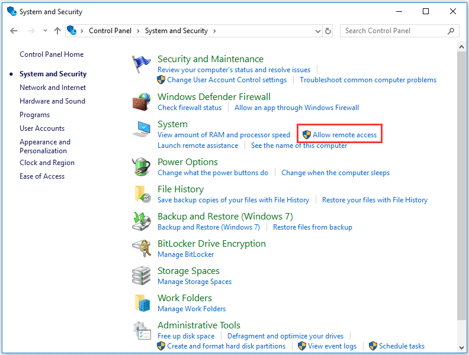Click the BitLocker Drive Encryption key icon

pyautogui.click(x=142, y=248)
